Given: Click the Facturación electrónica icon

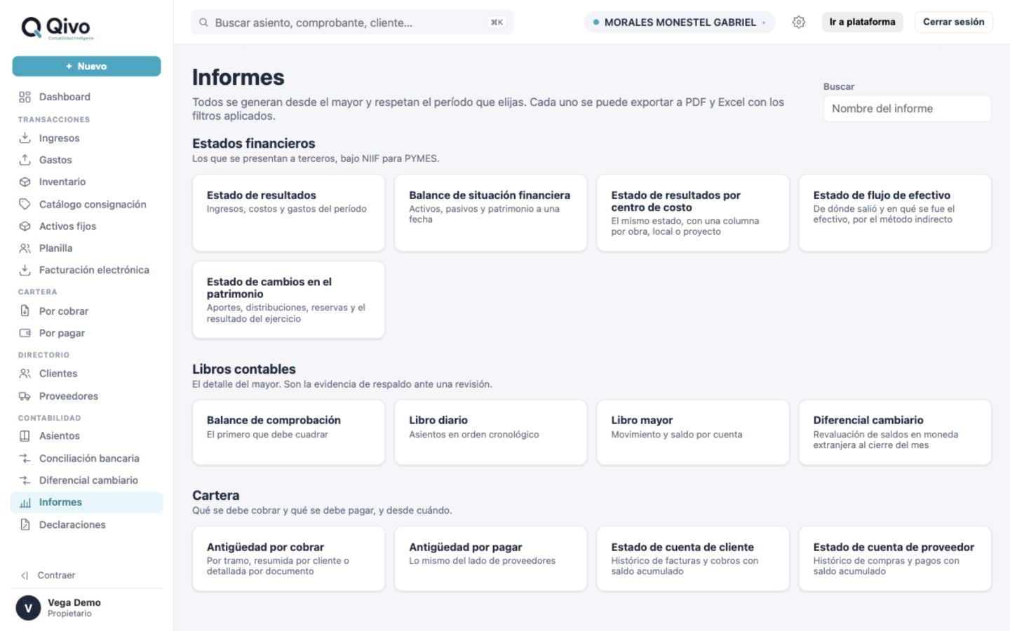Looking at the screenshot, I should pos(25,270).
